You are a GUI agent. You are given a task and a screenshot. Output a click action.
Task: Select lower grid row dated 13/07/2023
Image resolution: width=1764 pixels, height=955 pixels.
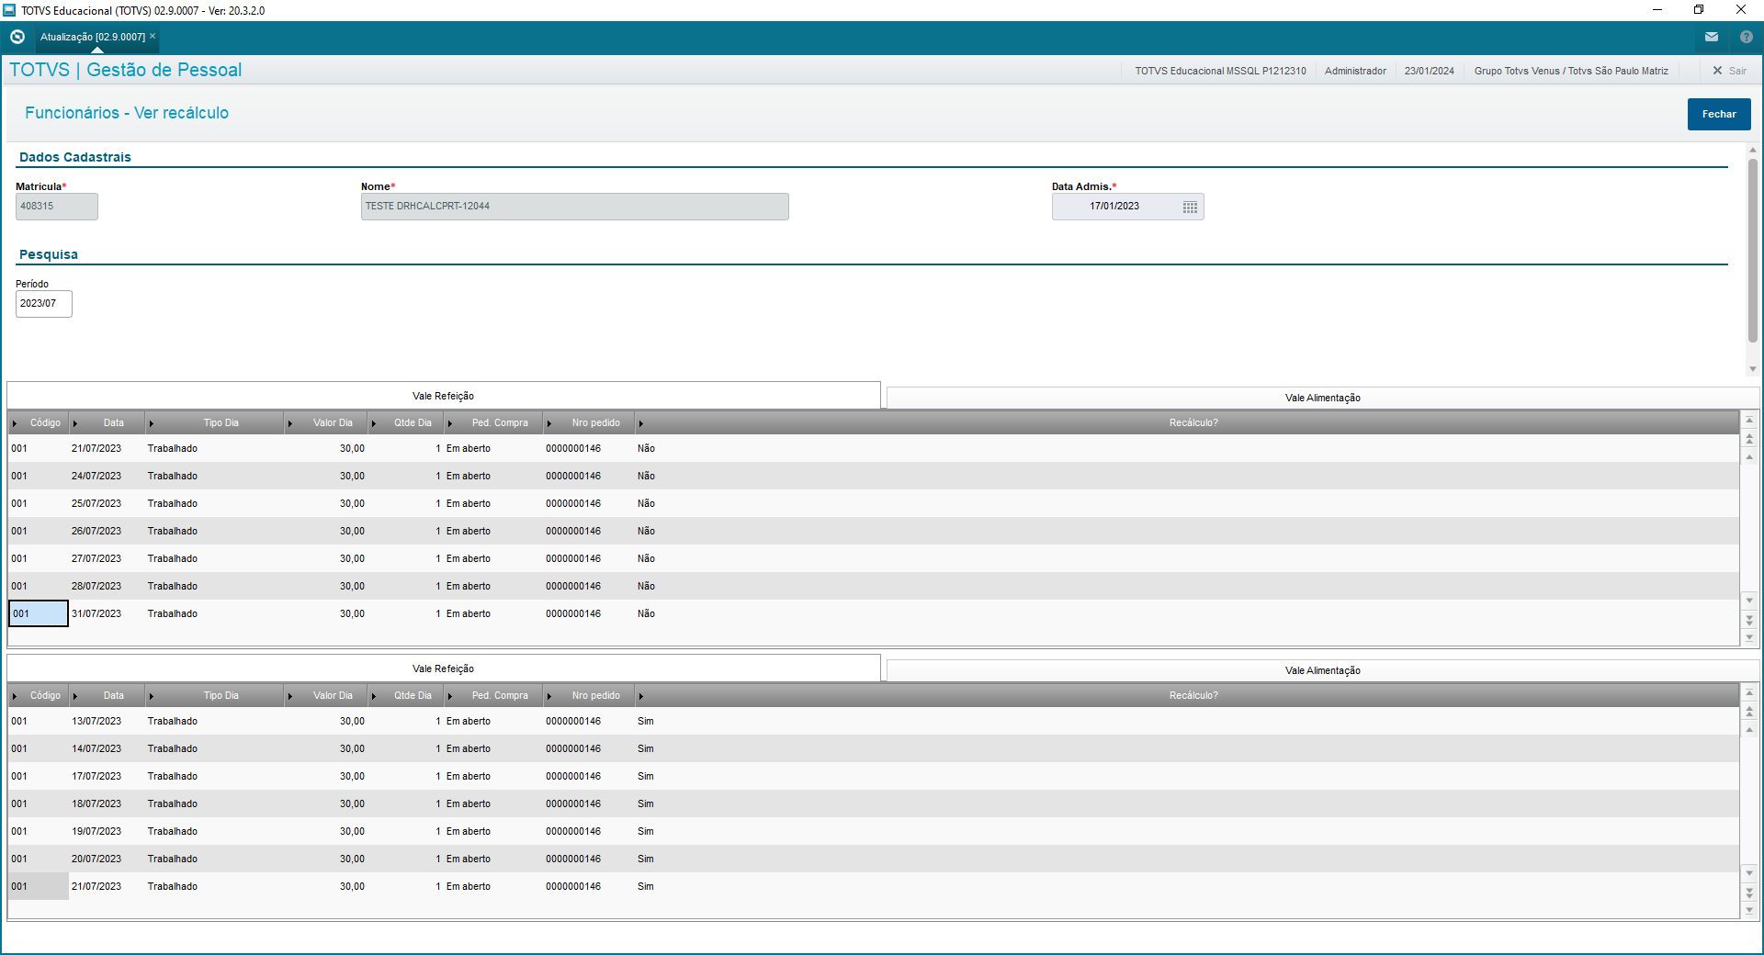873,721
